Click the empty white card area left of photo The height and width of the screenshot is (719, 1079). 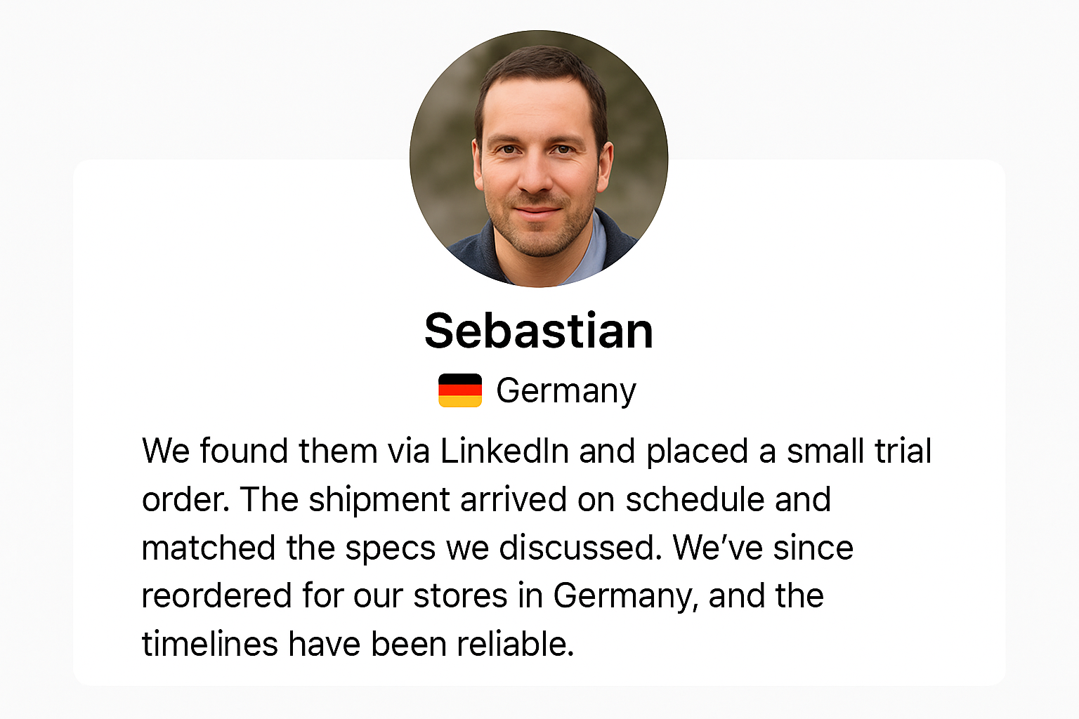[x=239, y=281]
